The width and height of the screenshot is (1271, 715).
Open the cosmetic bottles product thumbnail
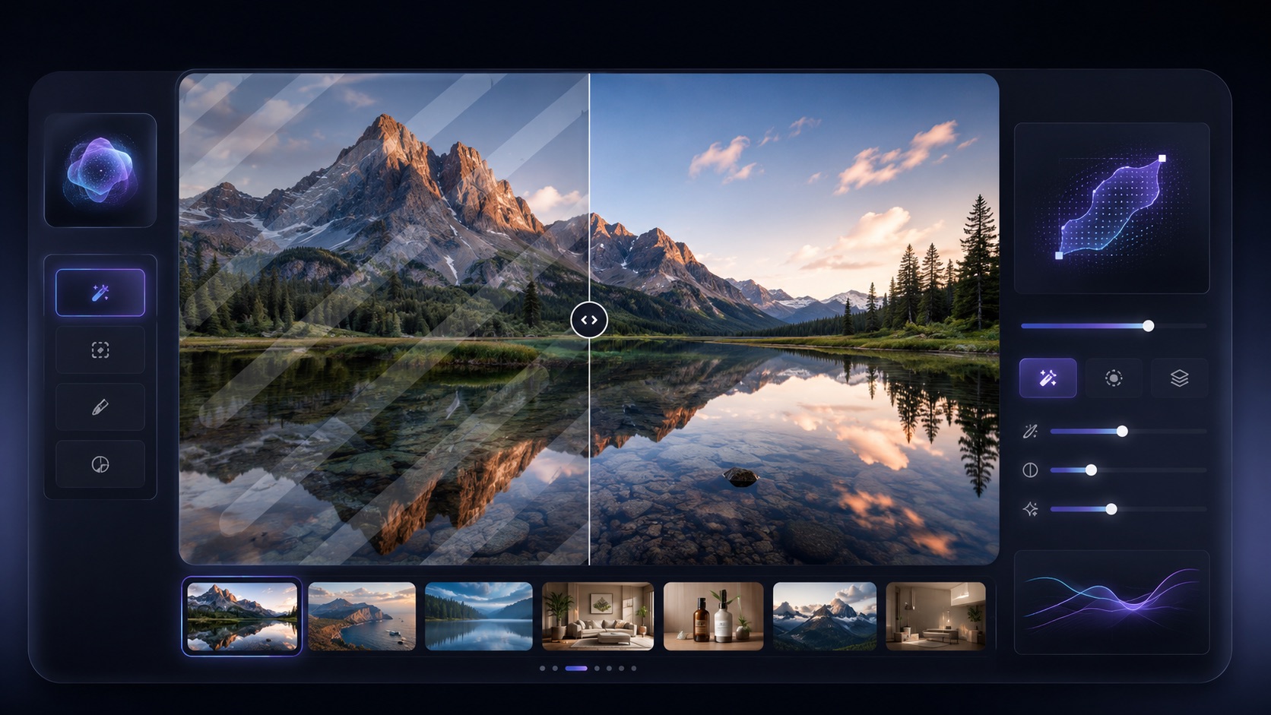click(x=713, y=616)
